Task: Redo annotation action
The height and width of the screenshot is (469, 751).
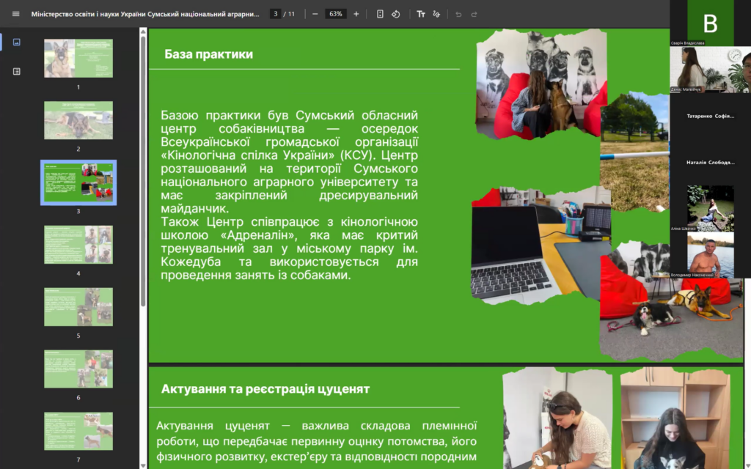Action: coord(475,14)
